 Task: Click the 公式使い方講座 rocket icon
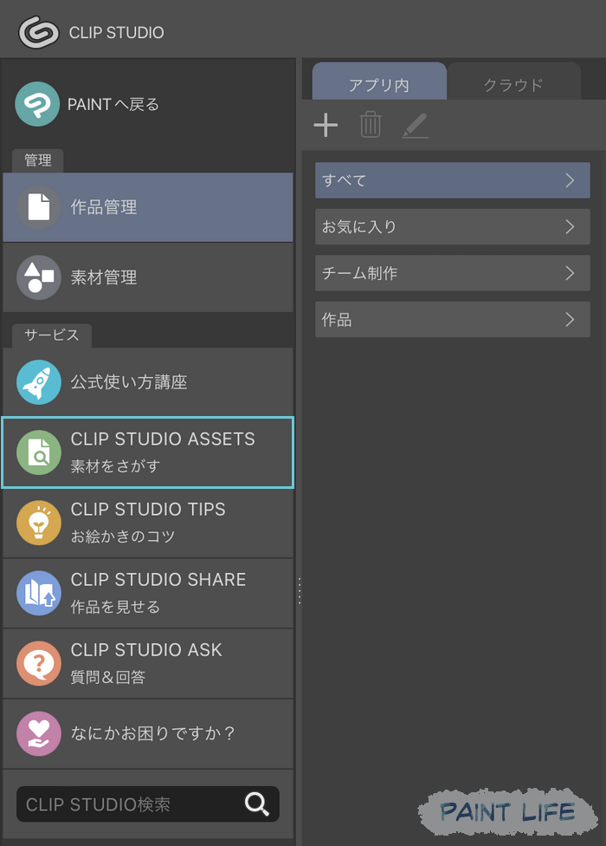pyautogui.click(x=37, y=381)
